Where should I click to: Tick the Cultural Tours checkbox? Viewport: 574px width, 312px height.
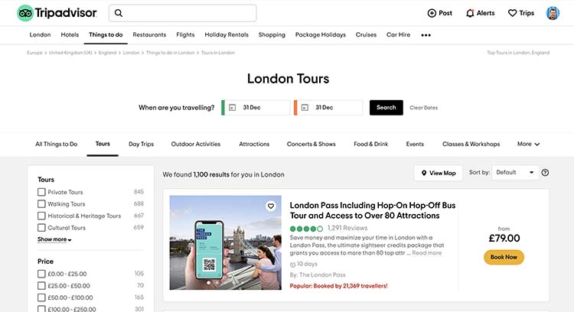(41, 228)
